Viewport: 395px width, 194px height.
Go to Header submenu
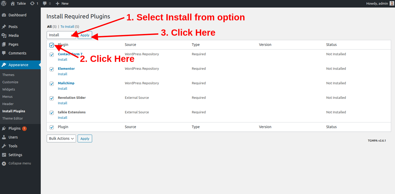(x=8, y=104)
